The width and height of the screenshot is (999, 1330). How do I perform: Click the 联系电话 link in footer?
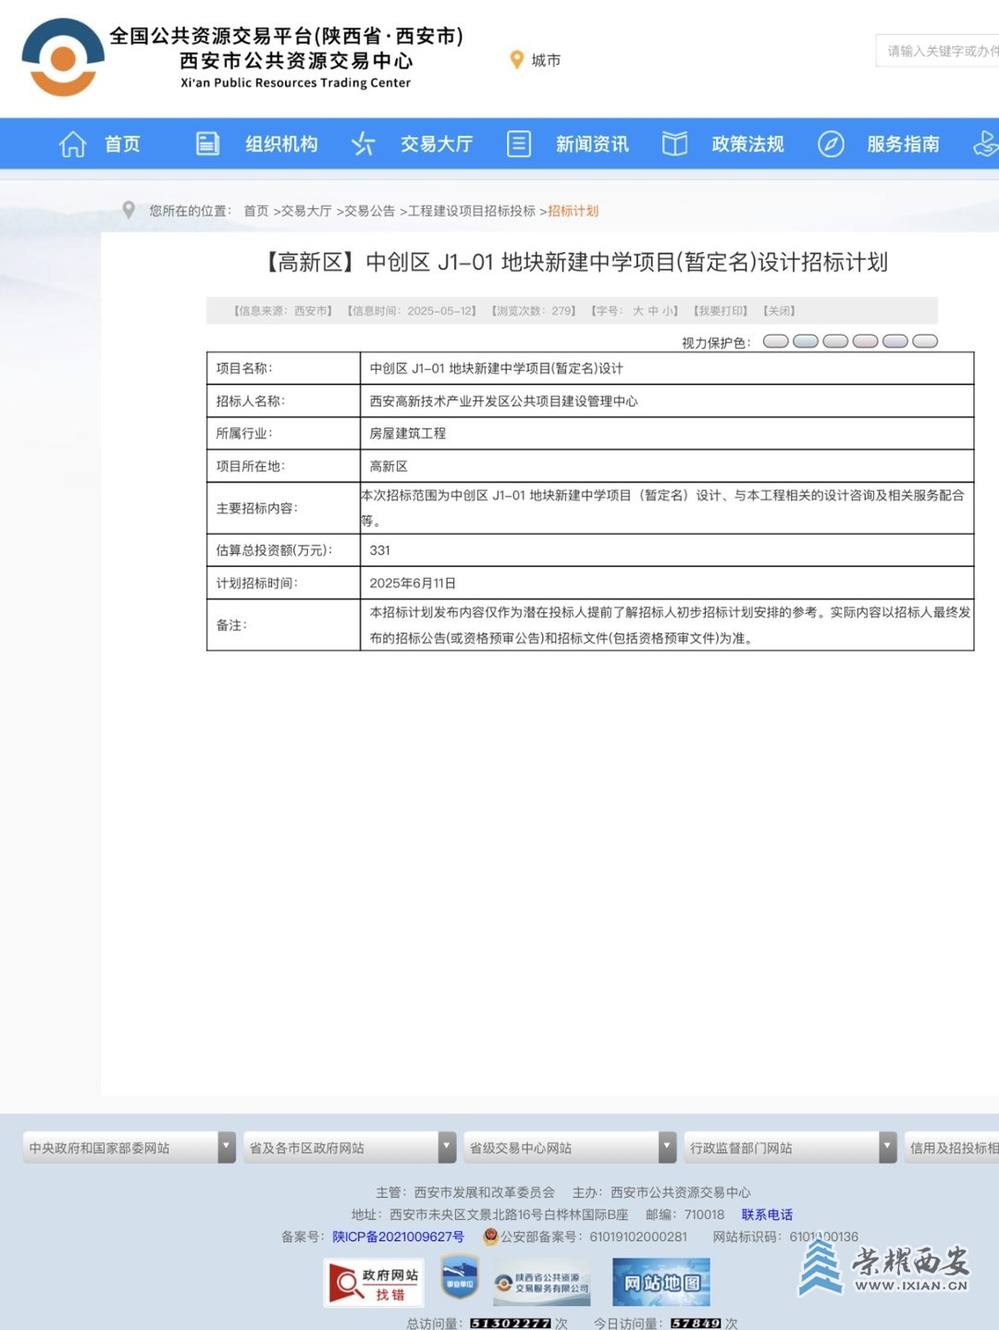click(767, 1214)
